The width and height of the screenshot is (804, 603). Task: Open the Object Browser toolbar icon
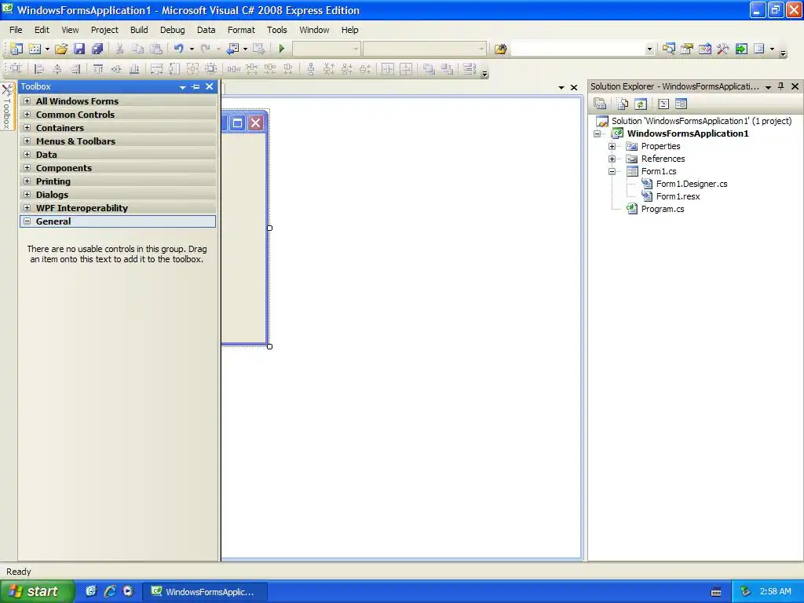(705, 49)
